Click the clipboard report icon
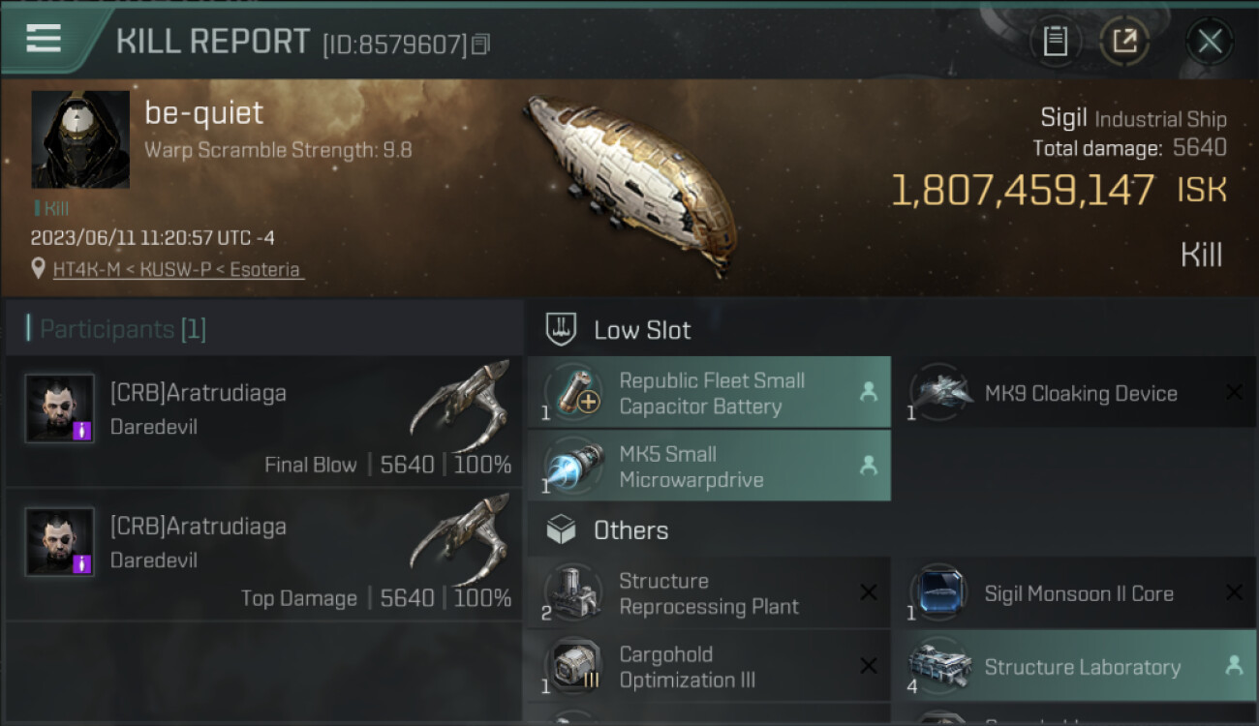The height and width of the screenshot is (726, 1259). [1056, 41]
